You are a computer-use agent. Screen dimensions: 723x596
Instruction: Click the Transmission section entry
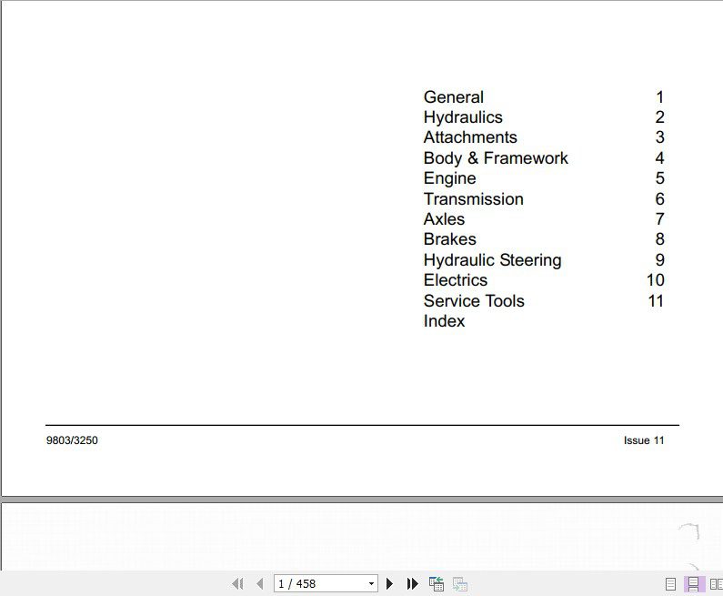(x=474, y=199)
